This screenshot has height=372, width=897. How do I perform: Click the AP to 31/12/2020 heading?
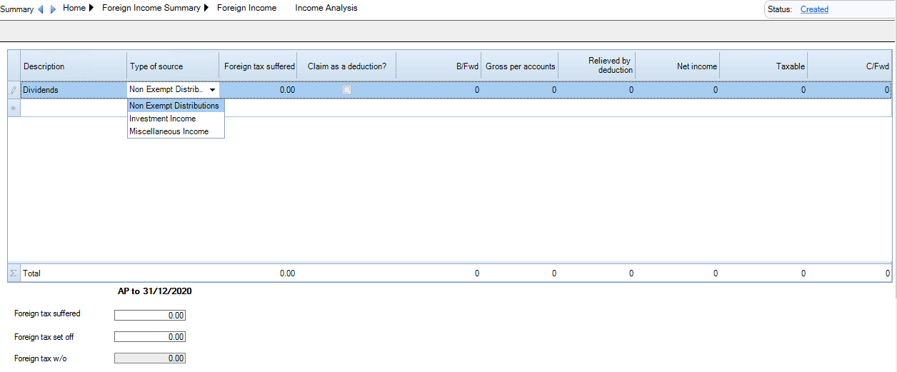[x=154, y=291]
